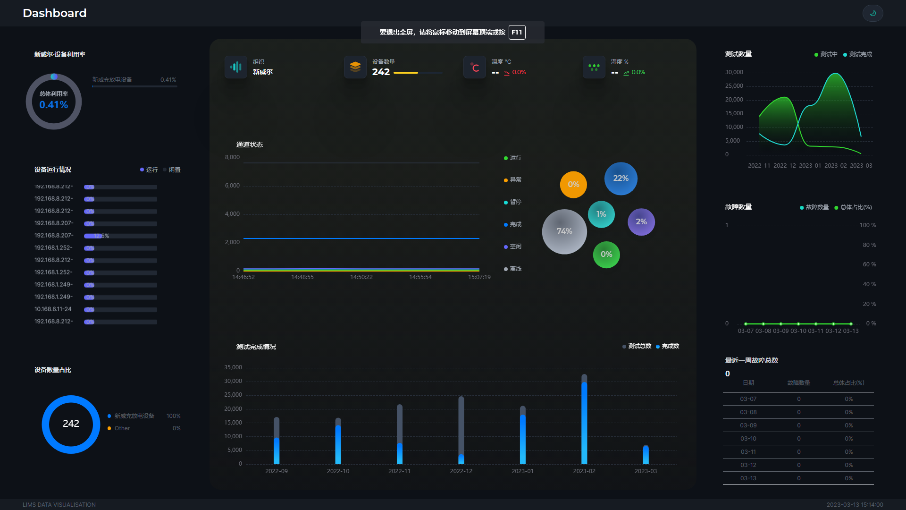Viewport: 906px width, 510px height.
Task: Toggle Other legend in donut chart
Action: [118, 428]
